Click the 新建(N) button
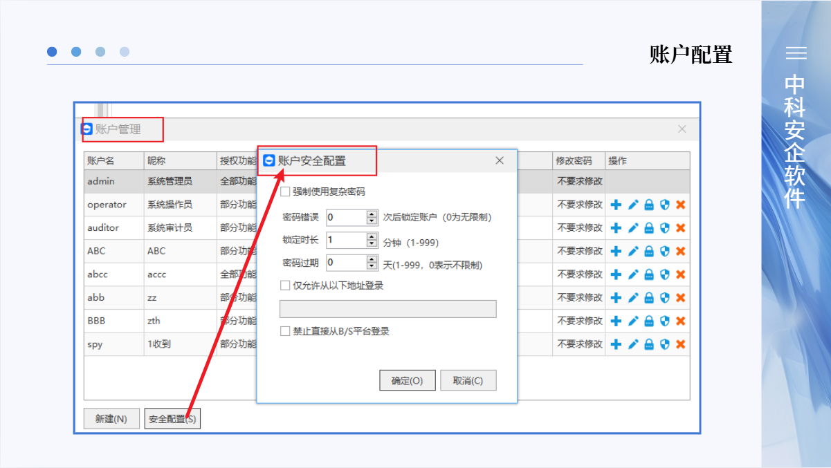The image size is (831, 468). (x=111, y=419)
